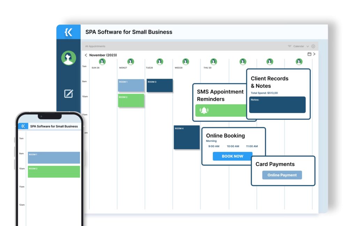Viewport: 357px width, 226px height.
Task: Click the SMS reminder bell icon
Action: (x=204, y=111)
